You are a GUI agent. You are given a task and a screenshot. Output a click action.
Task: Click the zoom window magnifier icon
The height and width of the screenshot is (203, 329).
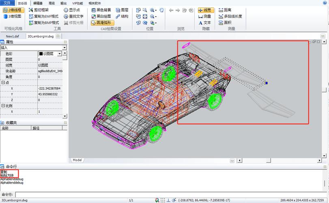[145, 10]
